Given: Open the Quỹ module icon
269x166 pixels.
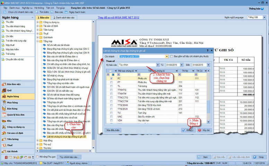Looking at the screenshot, I should click(4, 90).
